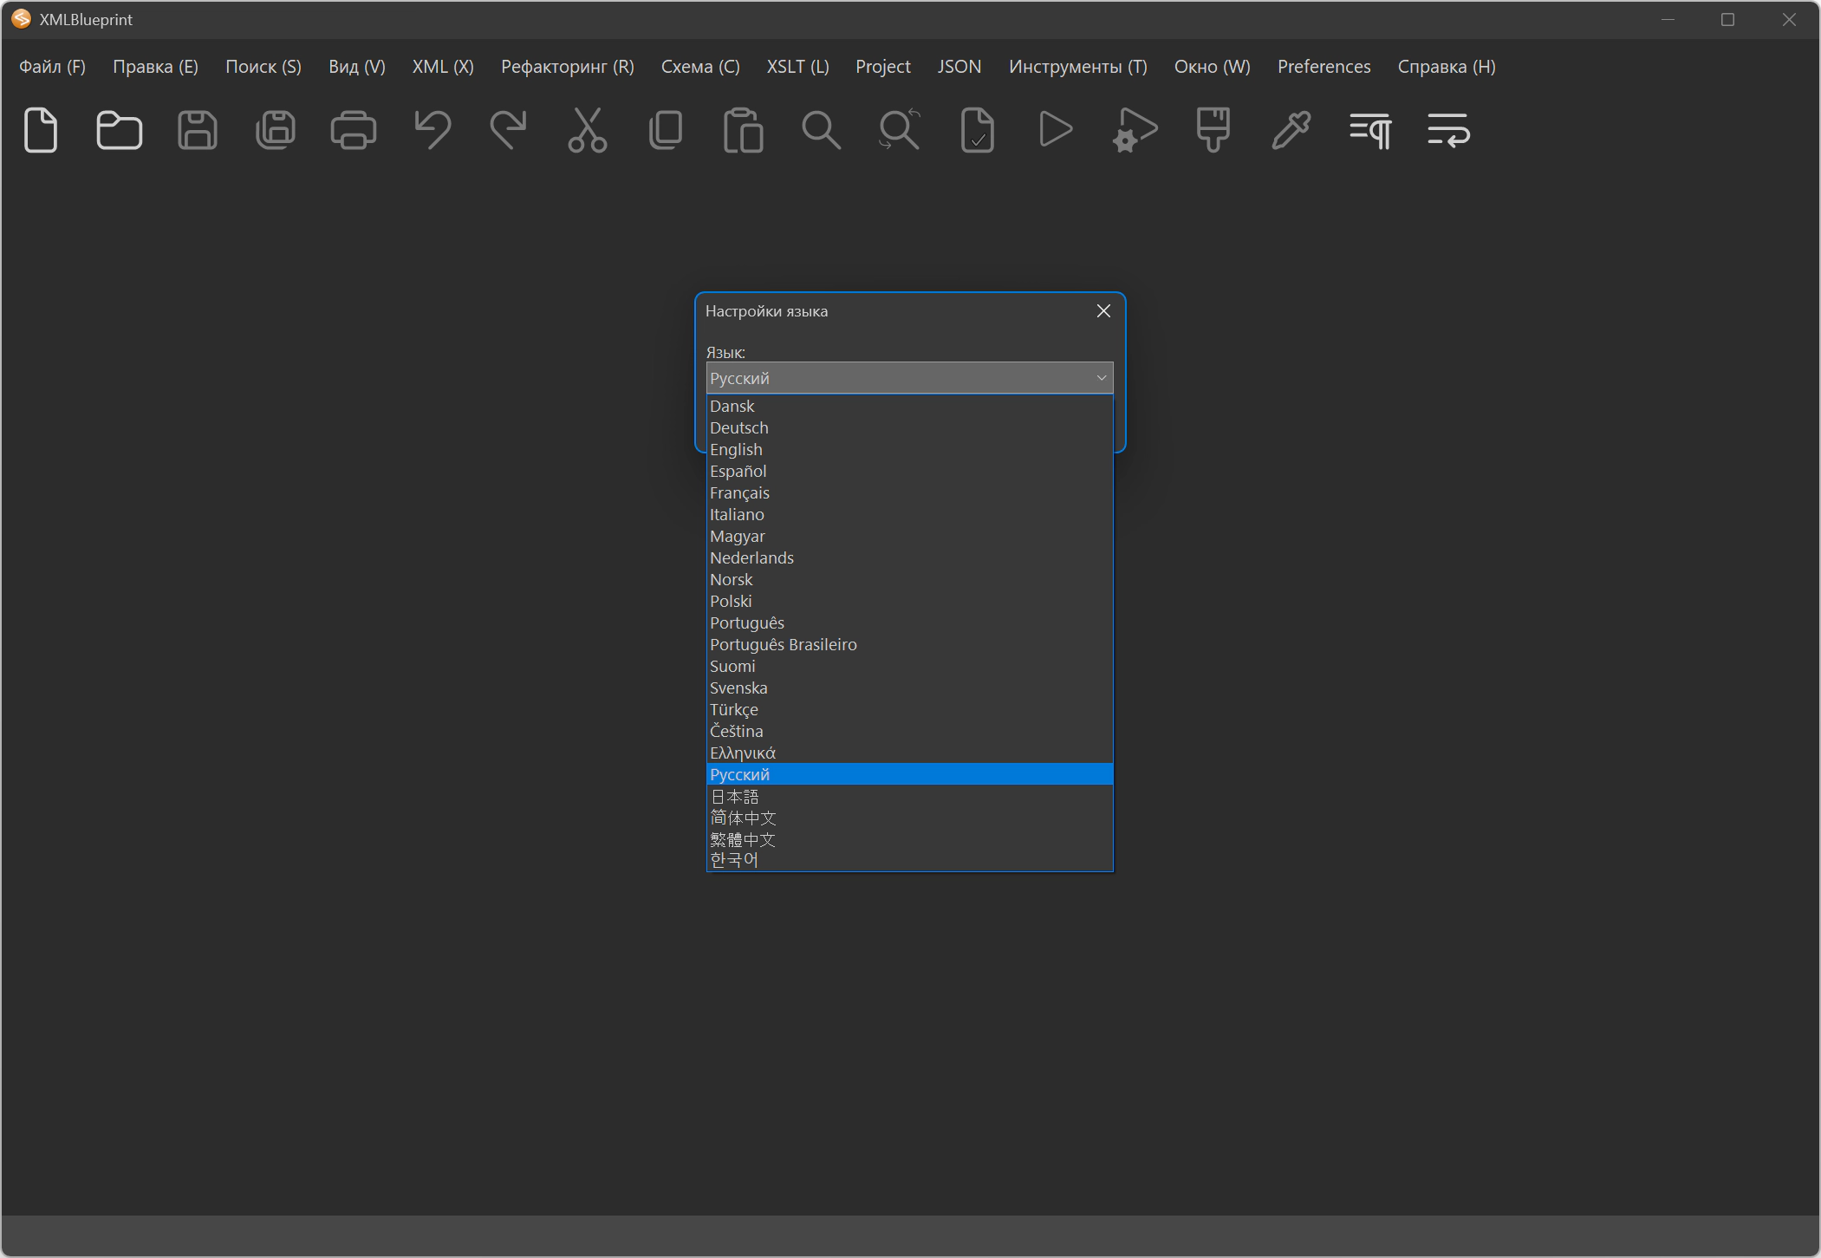Click the Format brush icon
The height and width of the screenshot is (1258, 1821).
click(x=1213, y=130)
